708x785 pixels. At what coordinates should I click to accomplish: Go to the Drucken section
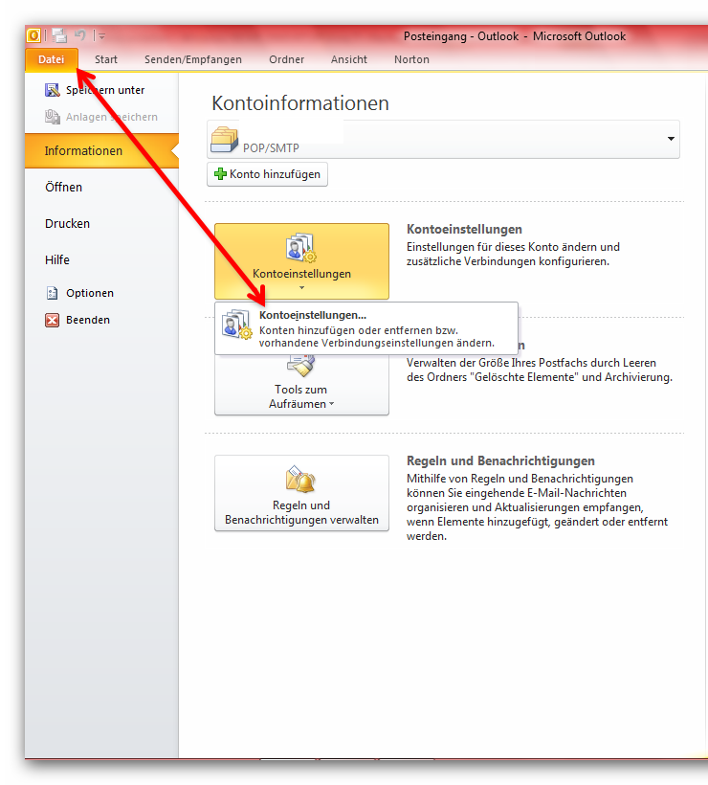point(68,224)
